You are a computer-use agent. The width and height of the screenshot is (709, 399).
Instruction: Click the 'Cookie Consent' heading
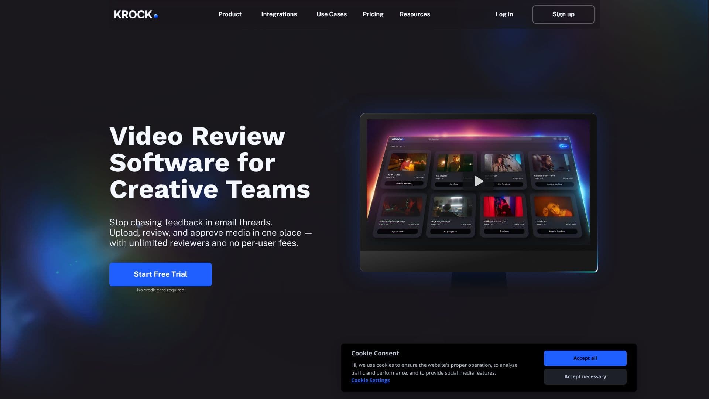point(375,353)
